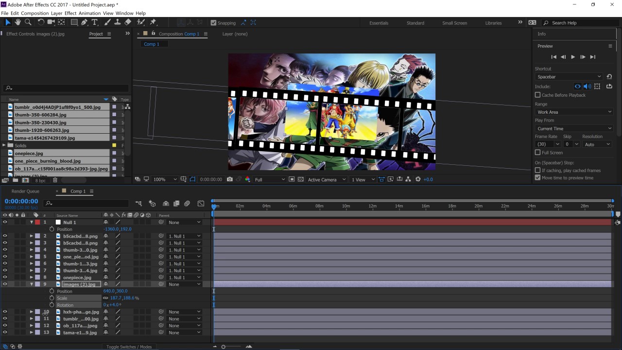This screenshot has width=622, height=350.
Task: Open preview Resolution Auto dropdown
Action: pyautogui.click(x=597, y=144)
